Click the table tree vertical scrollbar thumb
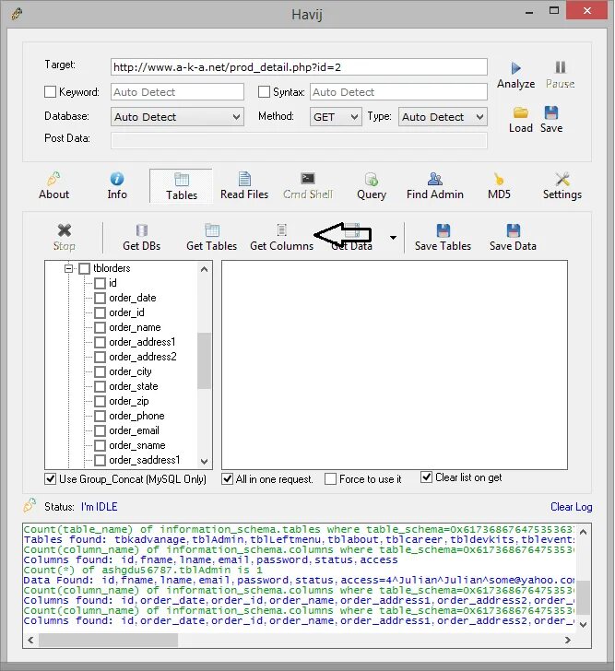Screen dimensions: 615x671 [x=204, y=360]
